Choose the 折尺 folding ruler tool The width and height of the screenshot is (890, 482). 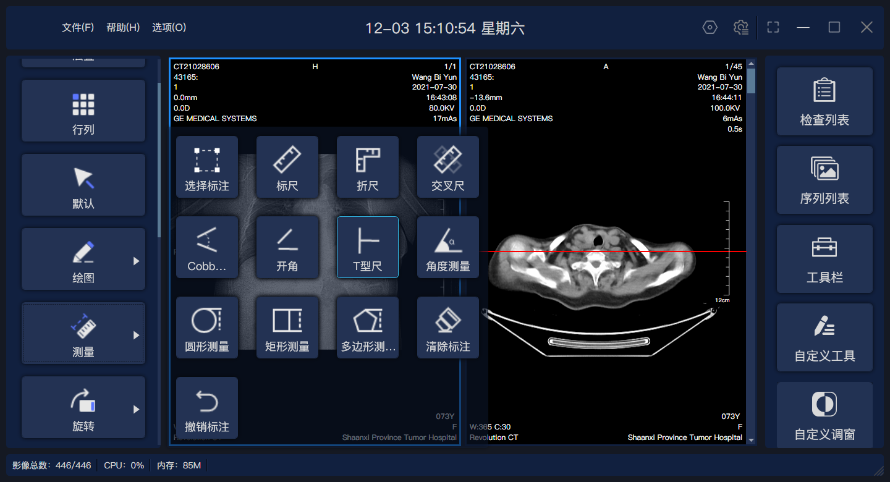(x=368, y=167)
